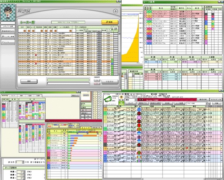
Task: Toggle the 3着確定まで checkbox
Action: 31,162
